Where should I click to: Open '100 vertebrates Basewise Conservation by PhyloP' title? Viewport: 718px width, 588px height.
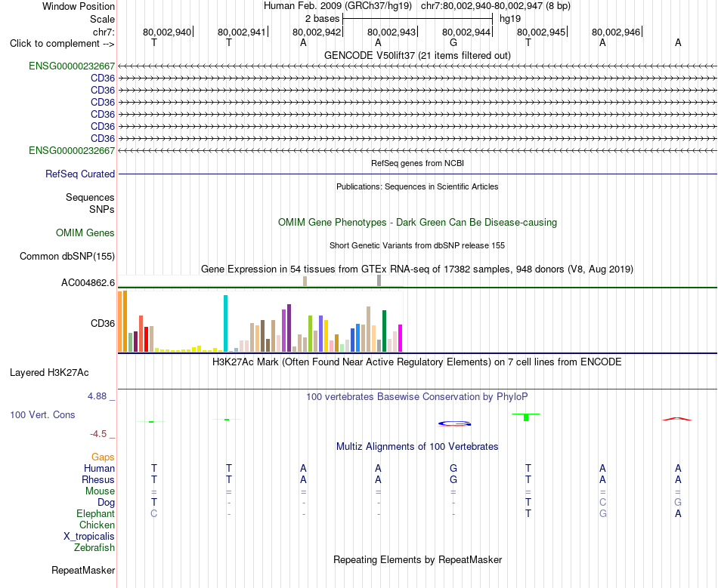pos(417,397)
